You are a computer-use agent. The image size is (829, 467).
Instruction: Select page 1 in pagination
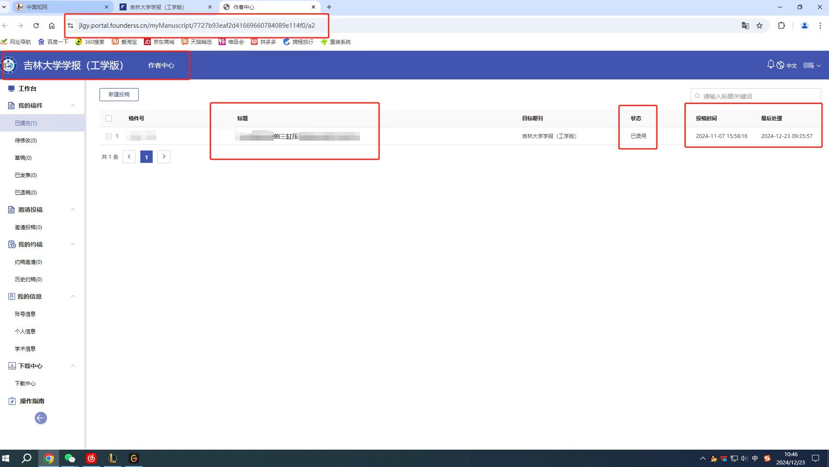click(146, 157)
